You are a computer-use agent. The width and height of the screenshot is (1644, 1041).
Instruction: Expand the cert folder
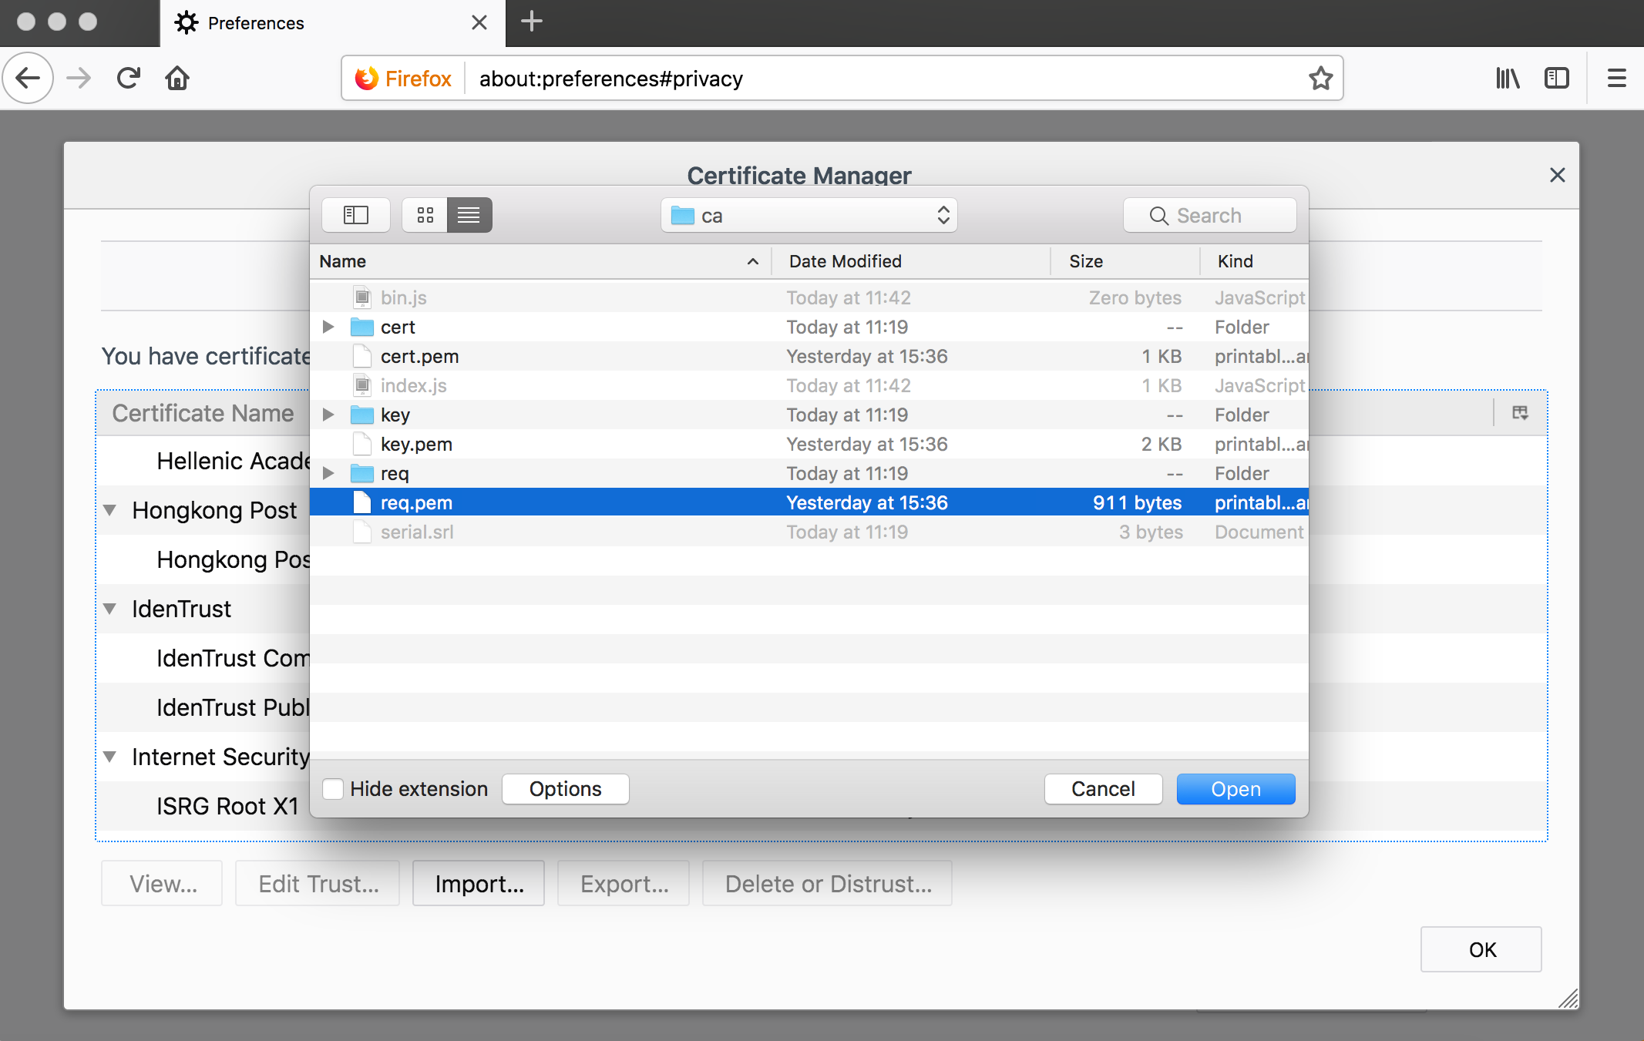point(328,327)
